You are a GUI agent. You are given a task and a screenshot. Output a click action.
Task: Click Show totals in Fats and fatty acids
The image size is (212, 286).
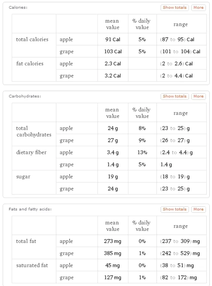[174, 209]
